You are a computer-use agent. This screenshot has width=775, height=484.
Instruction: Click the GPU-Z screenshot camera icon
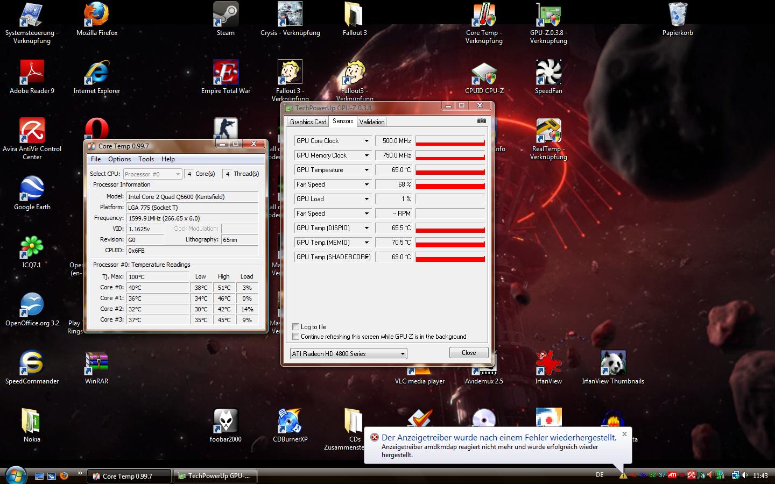[482, 121]
